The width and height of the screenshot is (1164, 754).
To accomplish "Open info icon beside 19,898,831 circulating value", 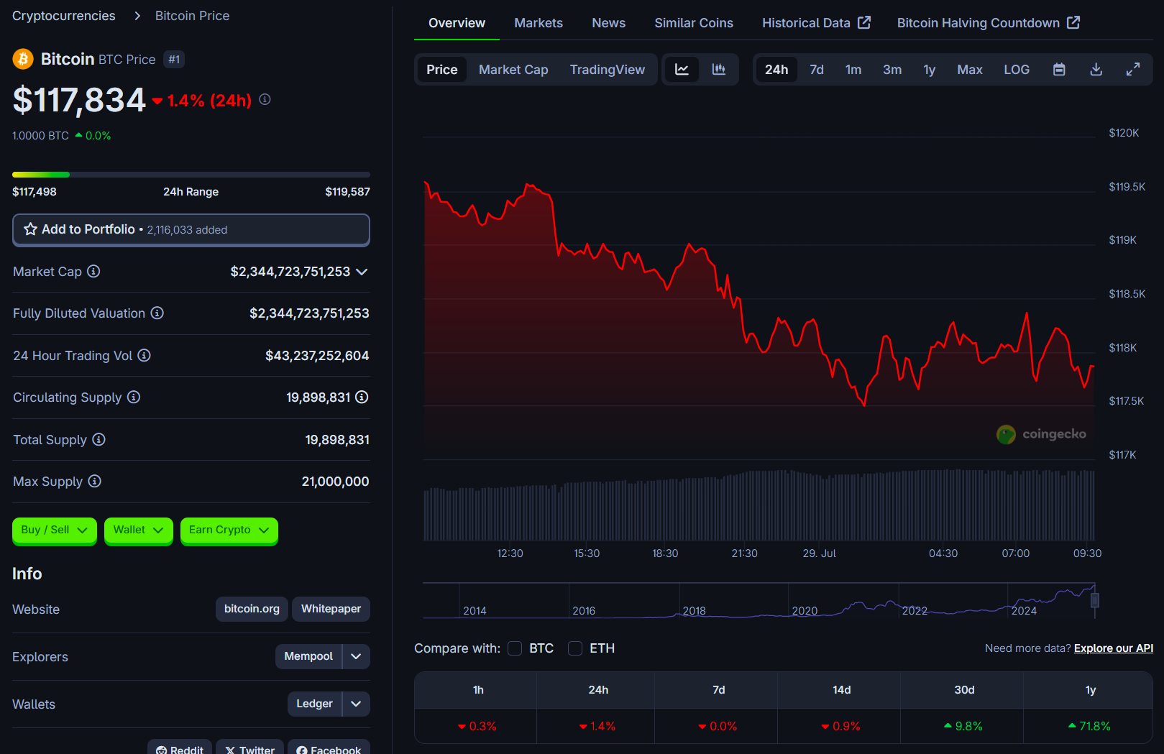I will pyautogui.click(x=362, y=397).
